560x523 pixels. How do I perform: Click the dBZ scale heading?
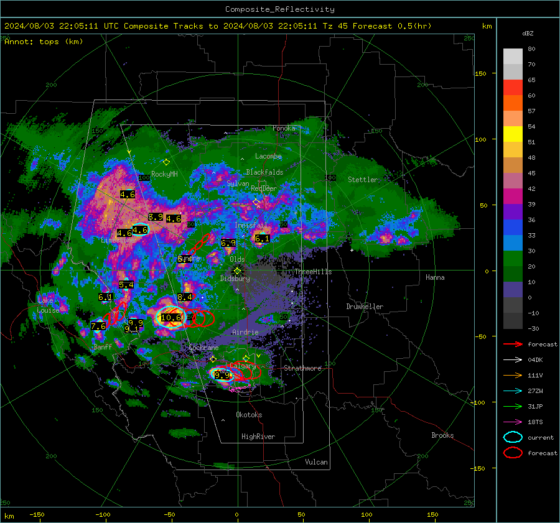[x=528, y=34]
